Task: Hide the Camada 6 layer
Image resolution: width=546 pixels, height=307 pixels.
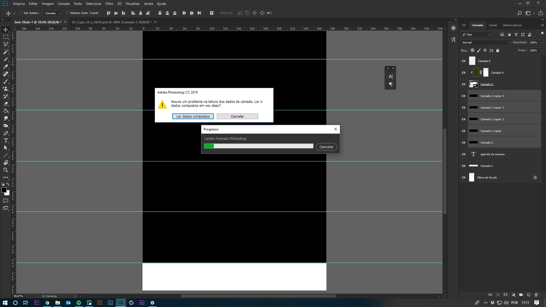Action: 464,61
